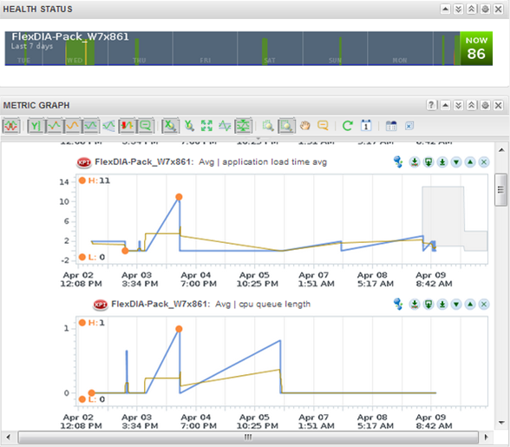Screen dimensions: 510x447
Task: Remove the application load time avg graph
Action: tap(484, 161)
